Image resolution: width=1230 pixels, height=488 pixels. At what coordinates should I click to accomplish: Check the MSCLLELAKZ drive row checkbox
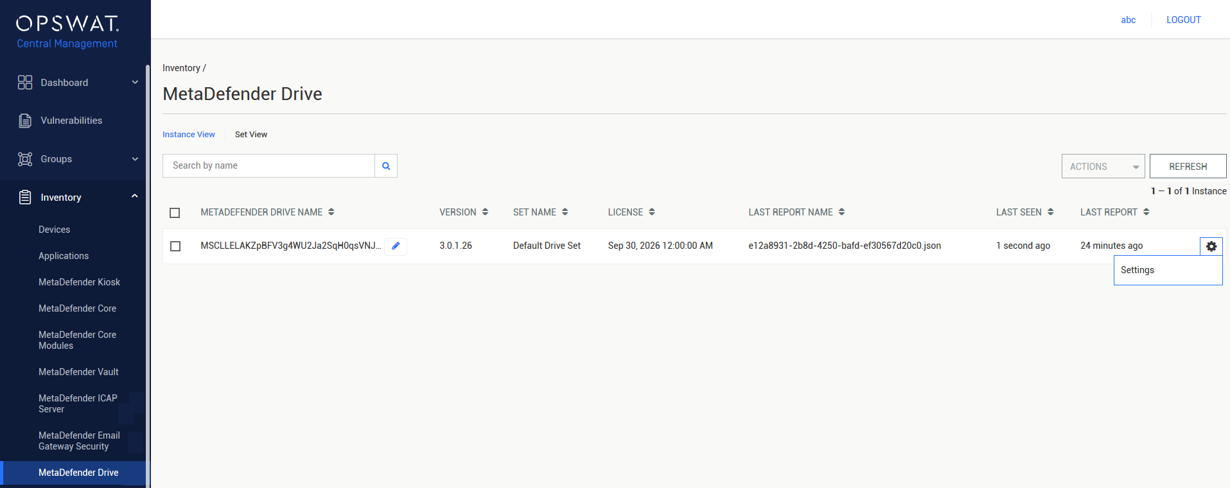pyautogui.click(x=175, y=246)
